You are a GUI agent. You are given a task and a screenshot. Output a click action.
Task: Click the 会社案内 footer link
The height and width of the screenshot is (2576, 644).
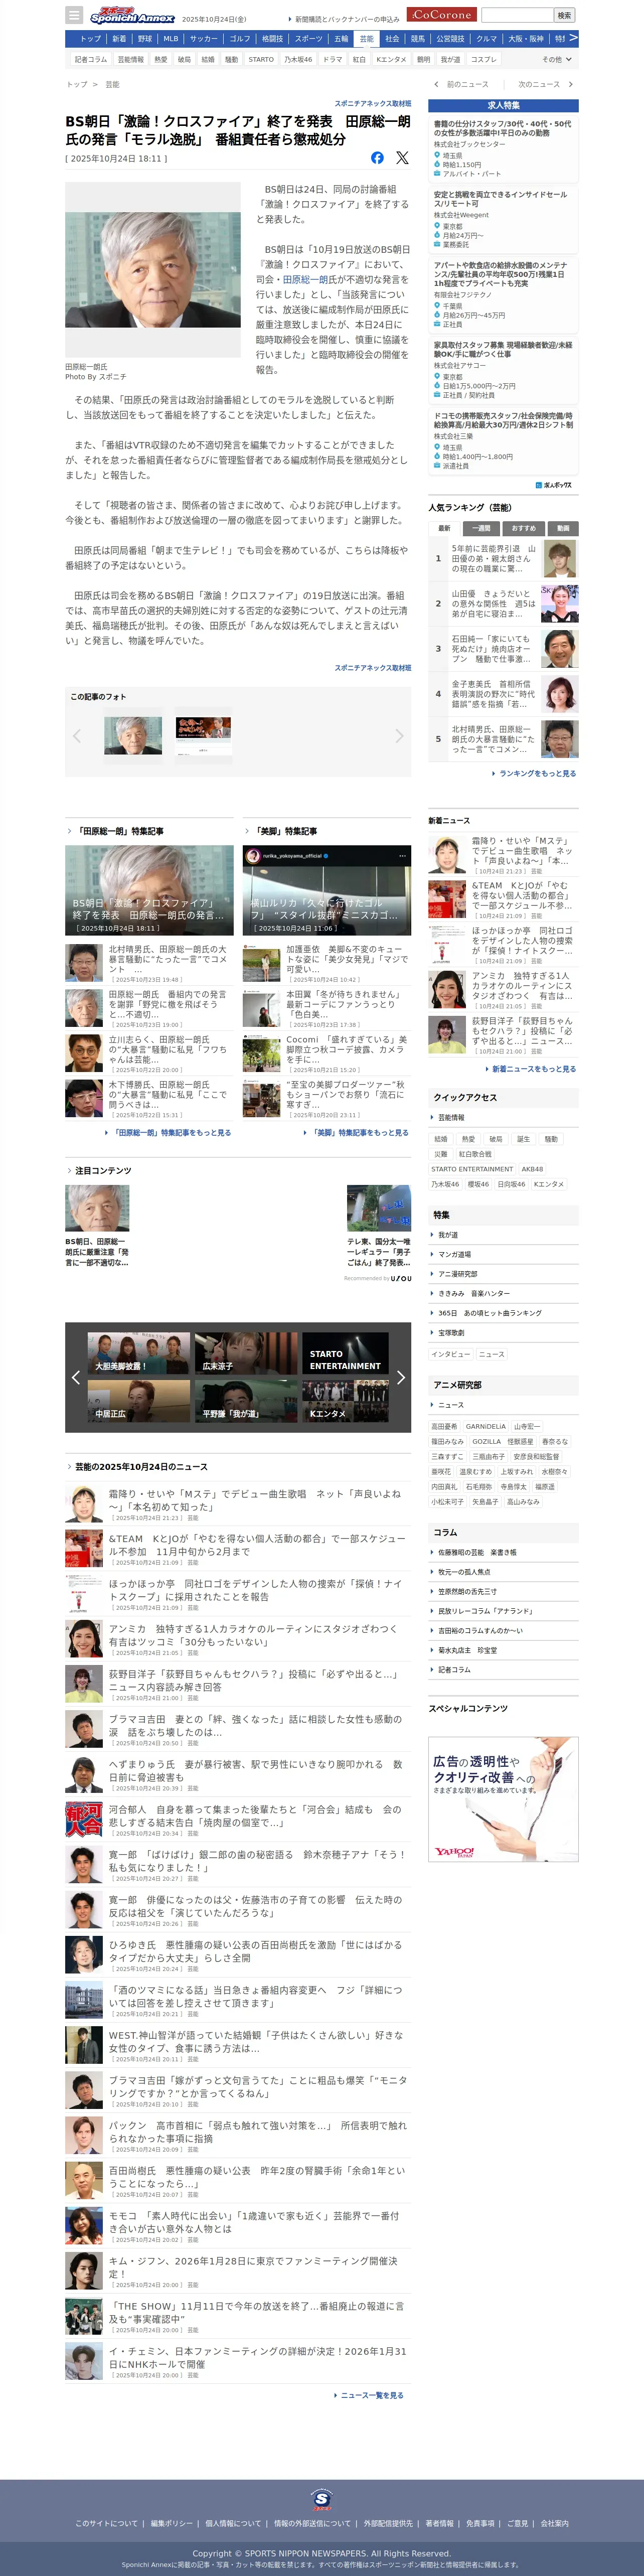pos(554,2523)
